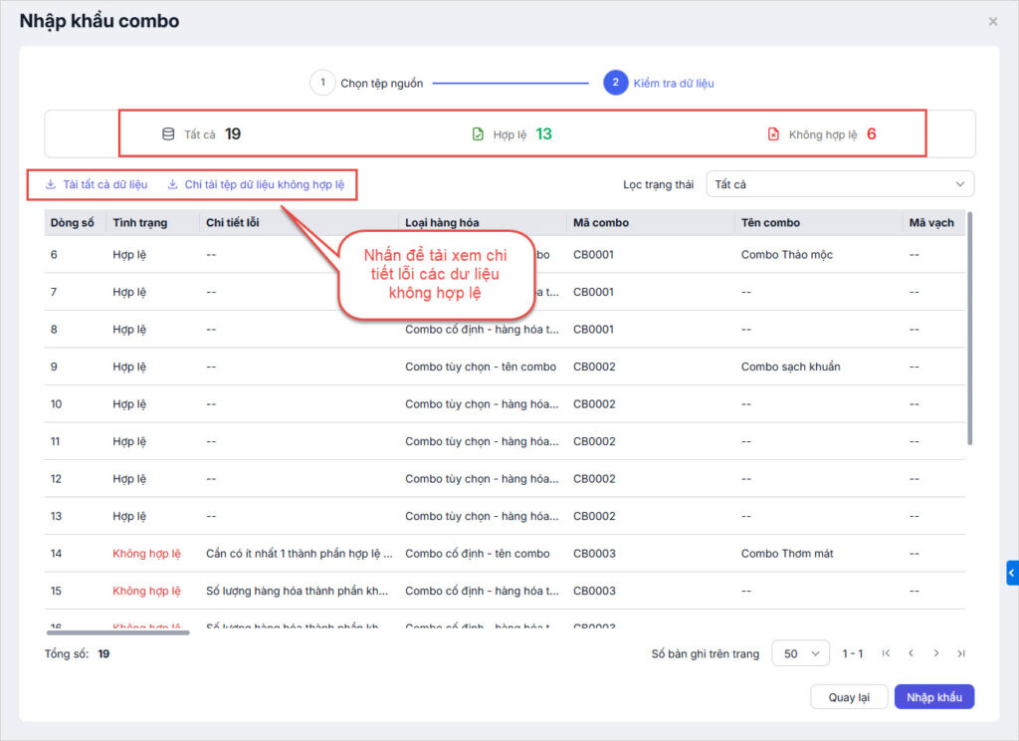Click the Tải tất cả dữ liệu link
Image resolution: width=1019 pixels, height=741 pixels.
(104, 184)
